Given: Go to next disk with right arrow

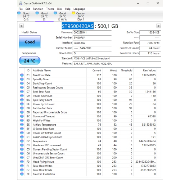Looking at the screenshot, I should pos(158,26).
